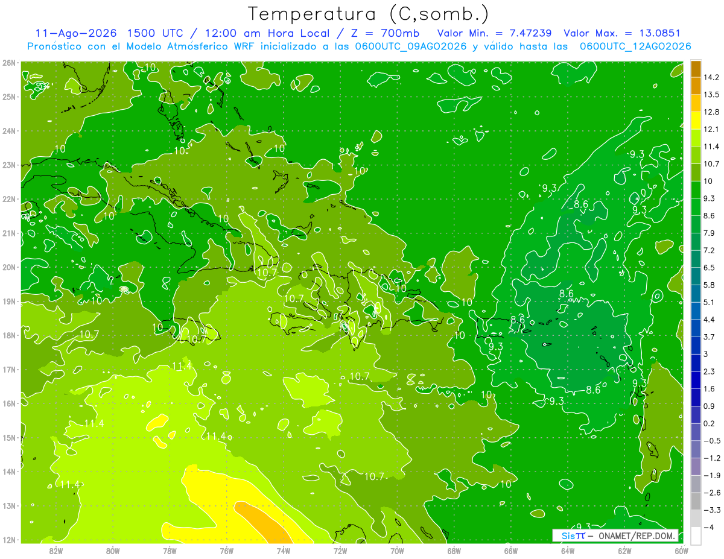The image size is (724, 559).
Task: Click the 'Valor Min. = 7.47239' text
Action: click(495, 33)
